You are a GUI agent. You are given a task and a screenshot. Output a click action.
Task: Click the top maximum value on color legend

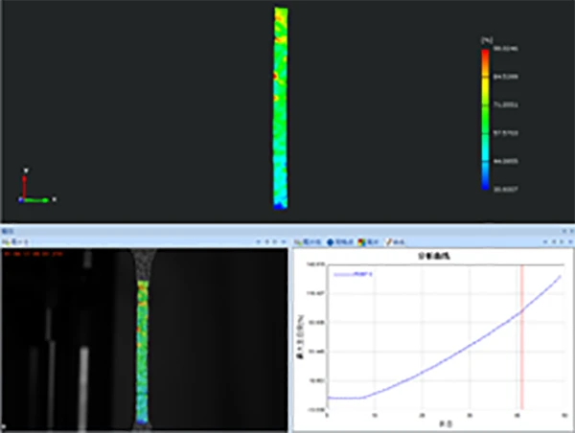[505, 49]
